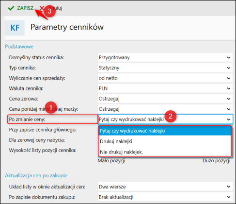
Task: Click the 'Po zmianie ceny:' label
Action: [27, 119]
